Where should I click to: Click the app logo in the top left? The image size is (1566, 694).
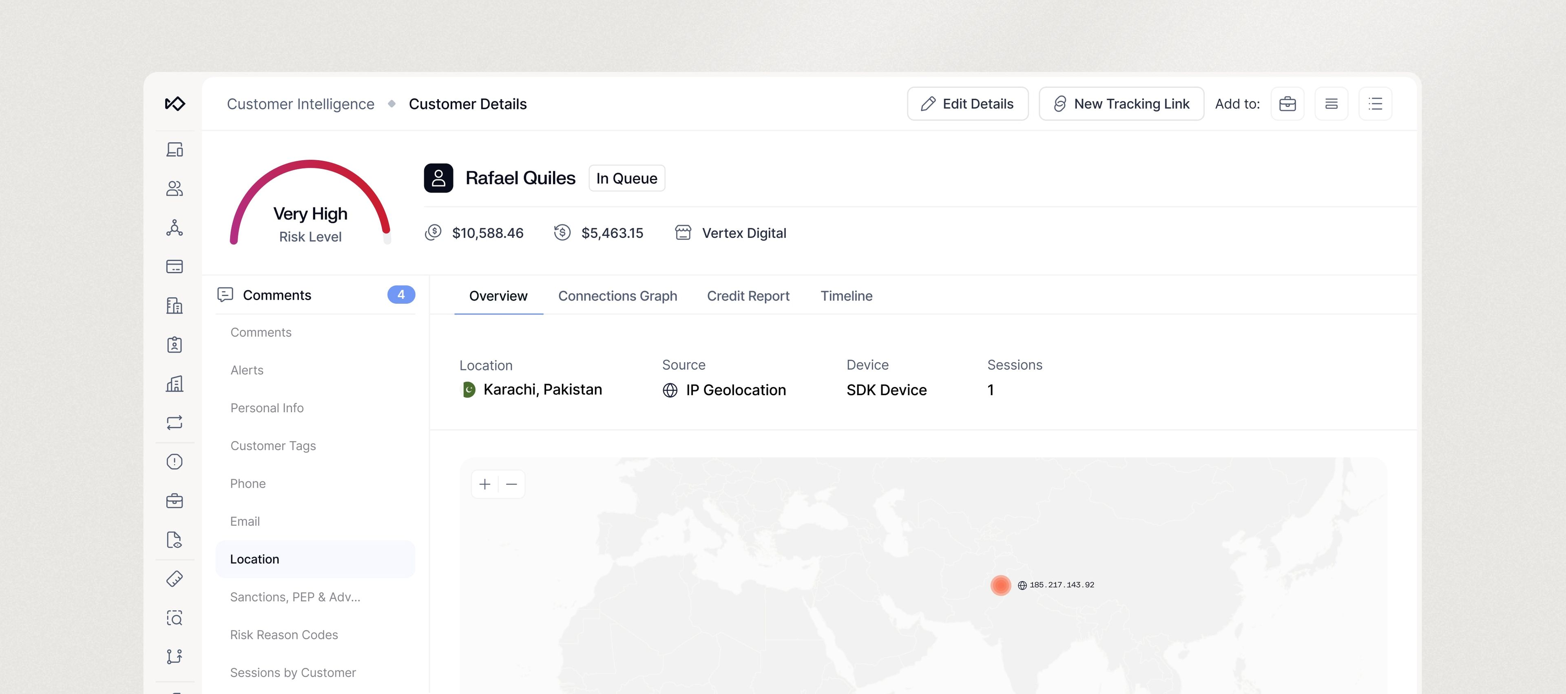[175, 104]
